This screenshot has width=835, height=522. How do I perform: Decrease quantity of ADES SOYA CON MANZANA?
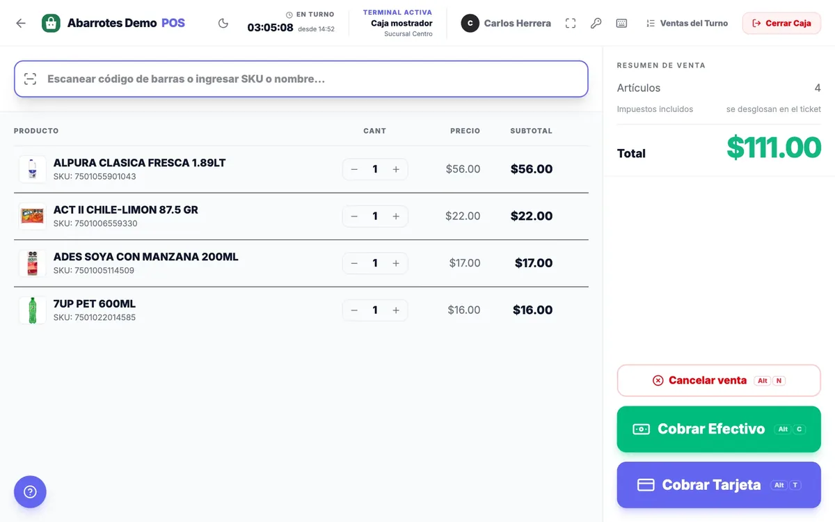(354, 263)
